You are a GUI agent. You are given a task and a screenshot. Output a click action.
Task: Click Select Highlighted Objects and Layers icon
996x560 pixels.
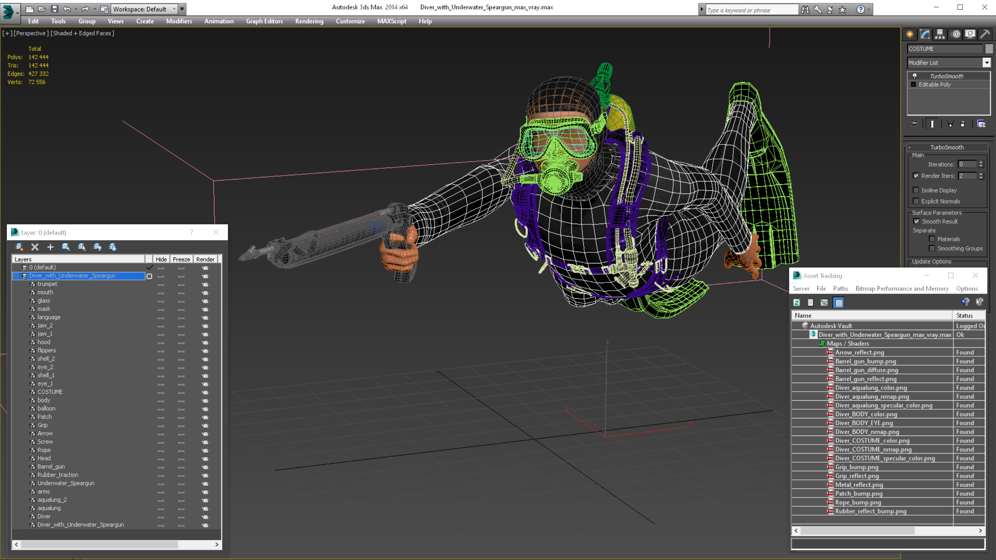[66, 247]
